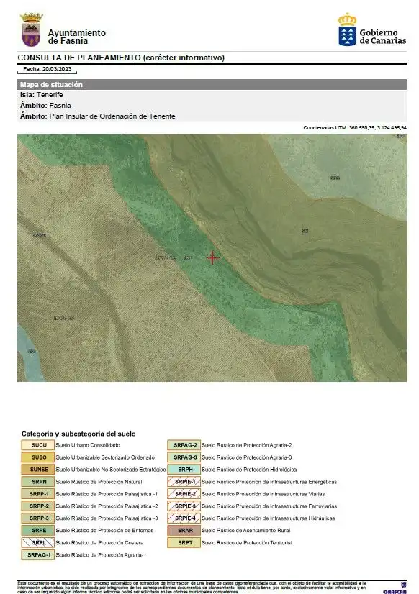Select the SRPH Protección Hidrológica swatch
This screenshot has width=419, height=594.
coord(184,470)
